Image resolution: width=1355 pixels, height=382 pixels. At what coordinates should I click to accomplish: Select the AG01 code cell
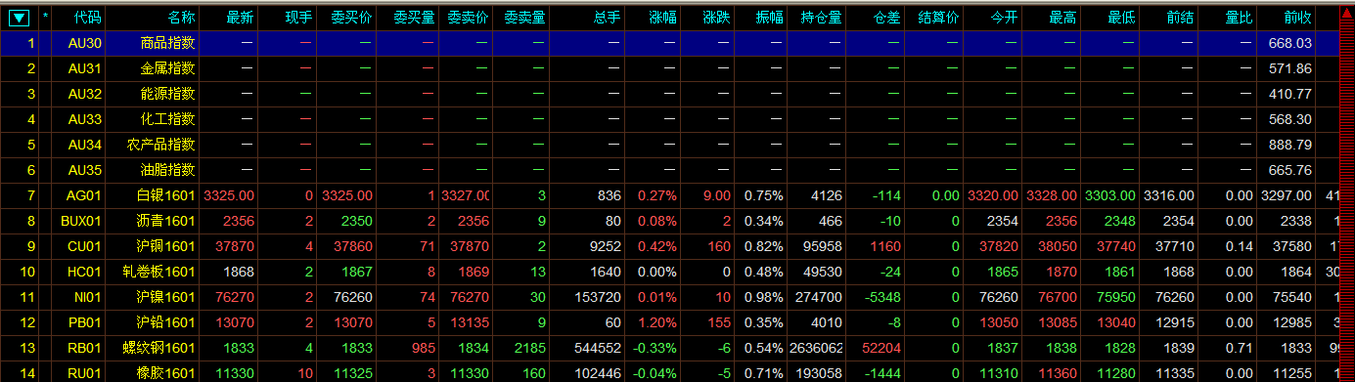(x=84, y=195)
